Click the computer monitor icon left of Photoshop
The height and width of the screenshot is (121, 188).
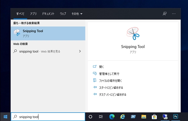pyautogui.click(x=165, y=117)
